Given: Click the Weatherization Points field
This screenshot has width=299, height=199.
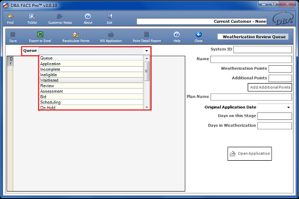Looking at the screenshot, I should [280, 69].
